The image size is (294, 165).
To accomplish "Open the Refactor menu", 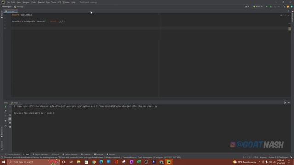I will 41,2.
